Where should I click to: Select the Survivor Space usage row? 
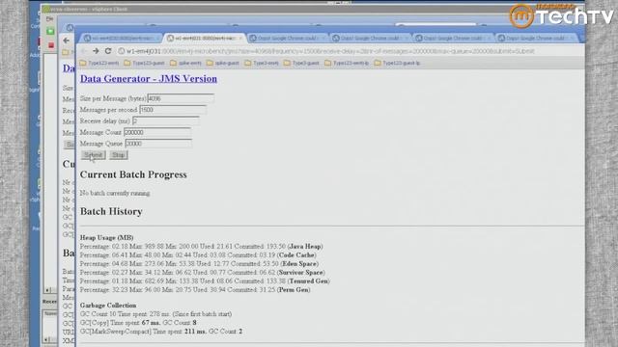[203, 272]
